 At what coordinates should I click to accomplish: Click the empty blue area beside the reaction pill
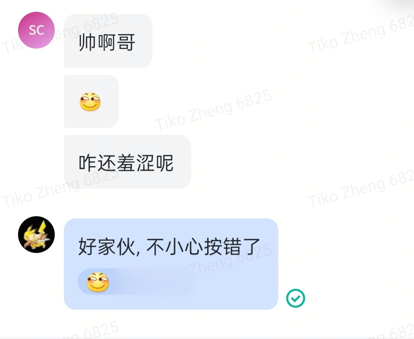236,282
